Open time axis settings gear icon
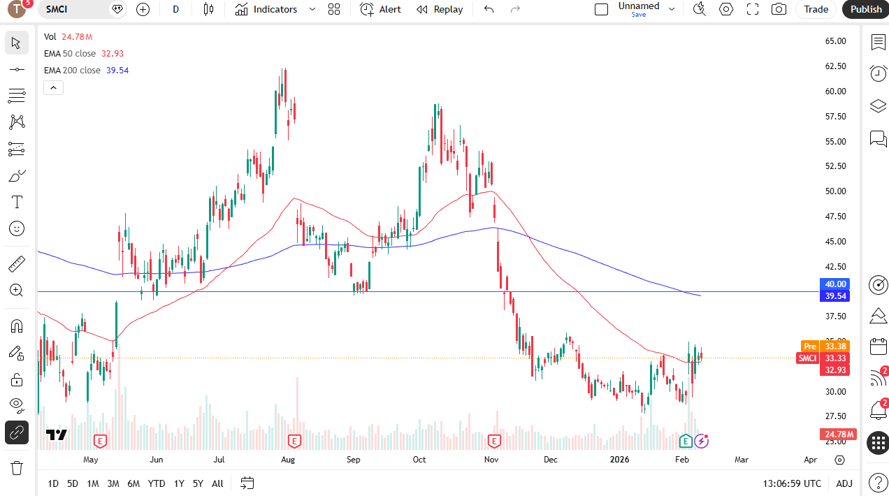Screen dimensions: 889x496 (839, 460)
